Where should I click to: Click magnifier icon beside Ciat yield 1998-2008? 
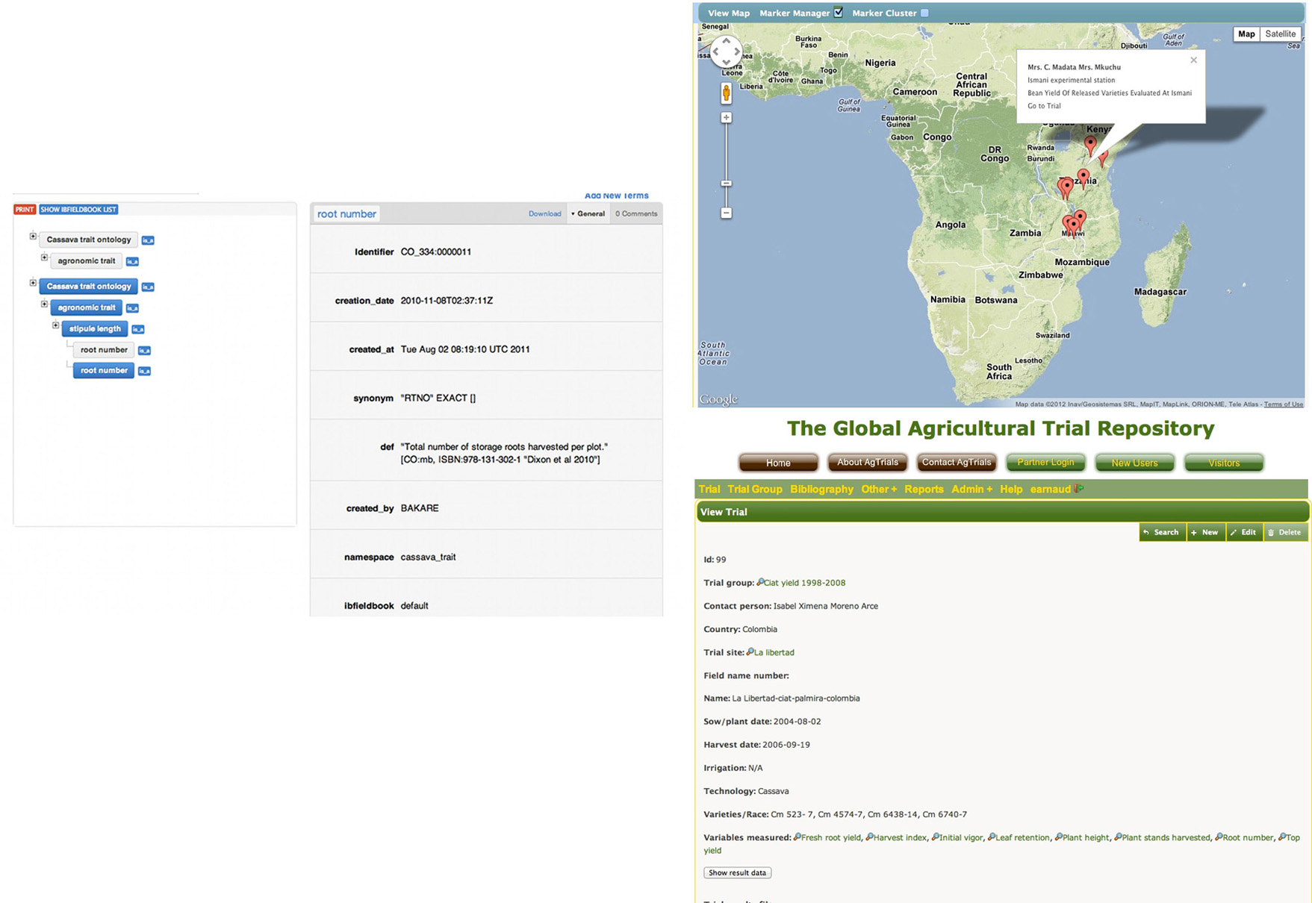[x=760, y=582]
